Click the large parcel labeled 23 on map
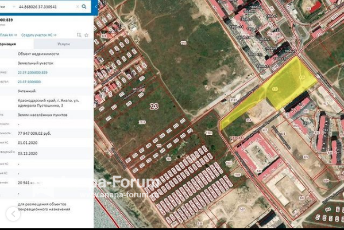Screen dimensions: 344x230 154,107
